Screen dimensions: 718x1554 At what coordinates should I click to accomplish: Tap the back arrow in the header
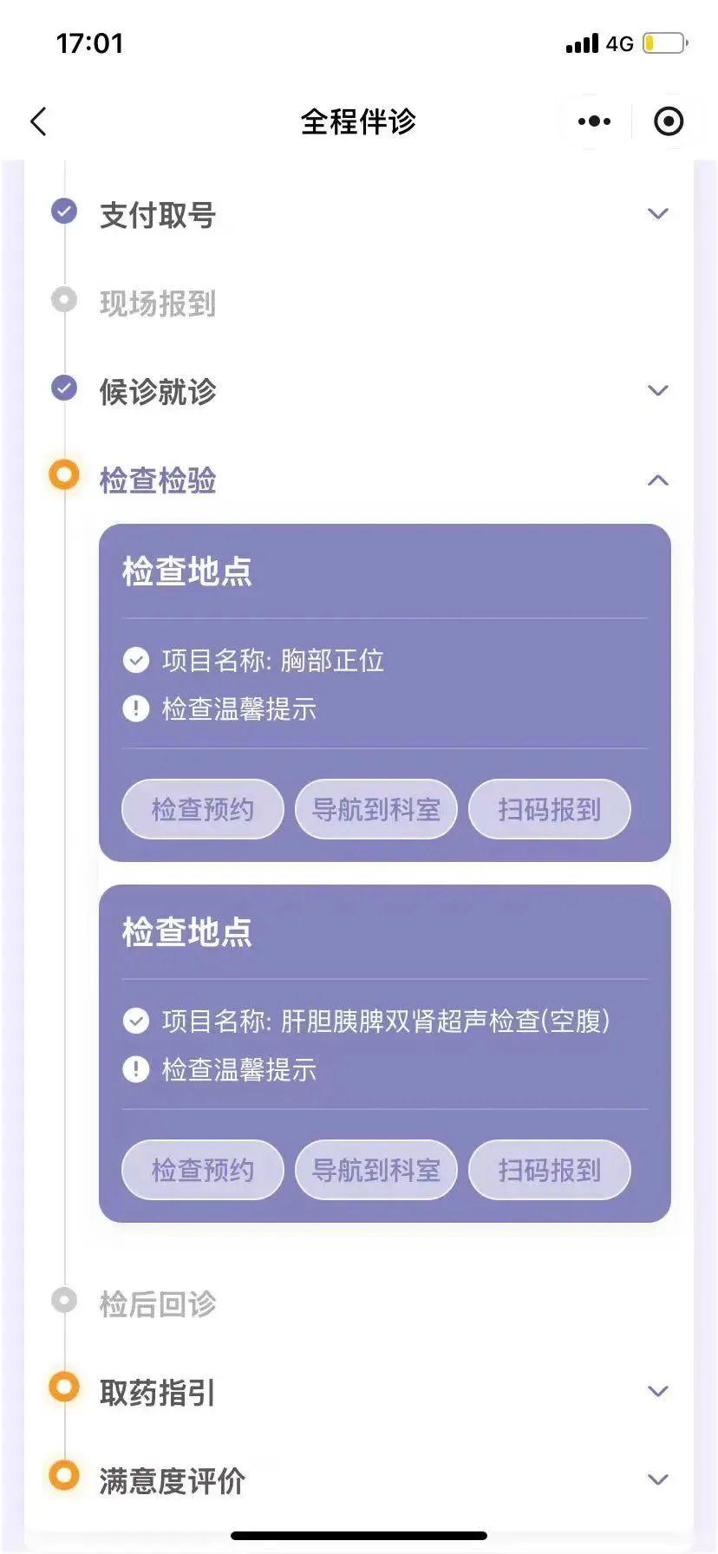pyautogui.click(x=39, y=121)
